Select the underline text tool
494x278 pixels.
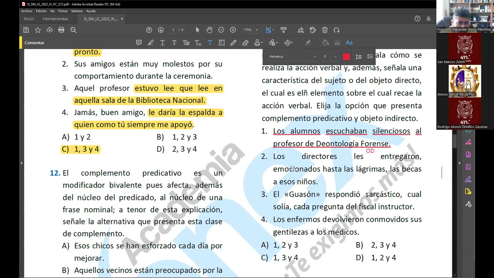tap(162, 43)
